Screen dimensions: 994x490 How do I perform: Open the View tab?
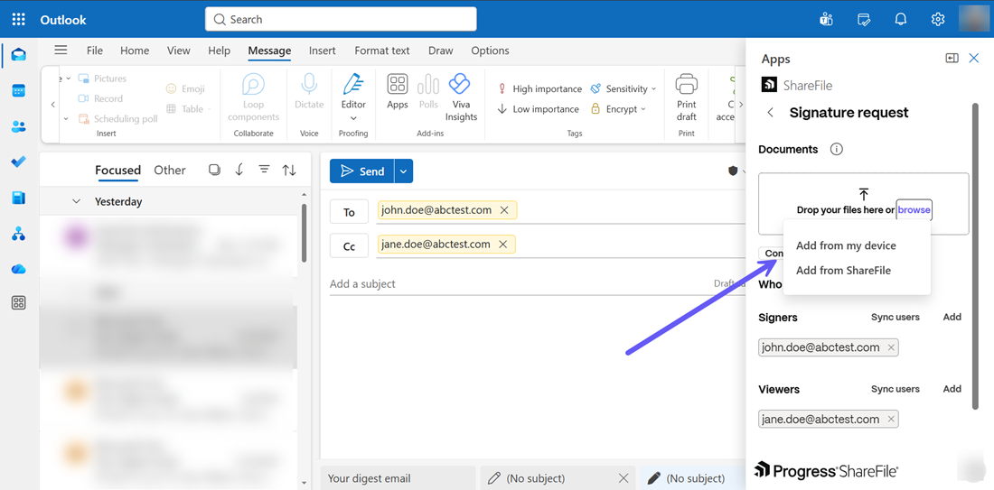pos(179,51)
